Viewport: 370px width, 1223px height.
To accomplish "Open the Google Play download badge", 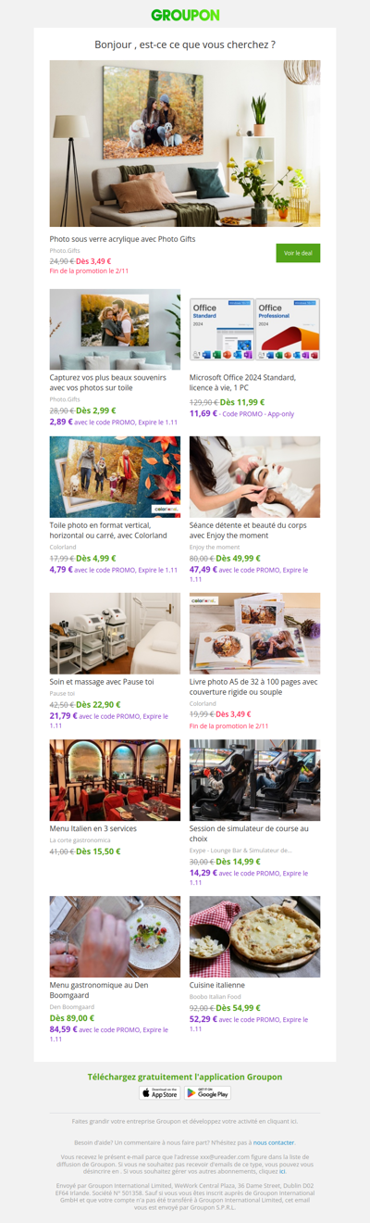I will [207, 1093].
